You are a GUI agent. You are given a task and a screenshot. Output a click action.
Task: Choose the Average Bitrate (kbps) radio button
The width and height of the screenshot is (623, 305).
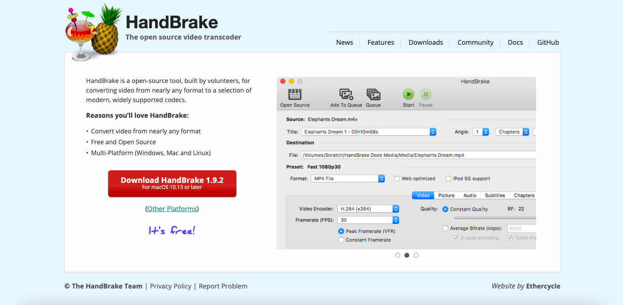445,228
